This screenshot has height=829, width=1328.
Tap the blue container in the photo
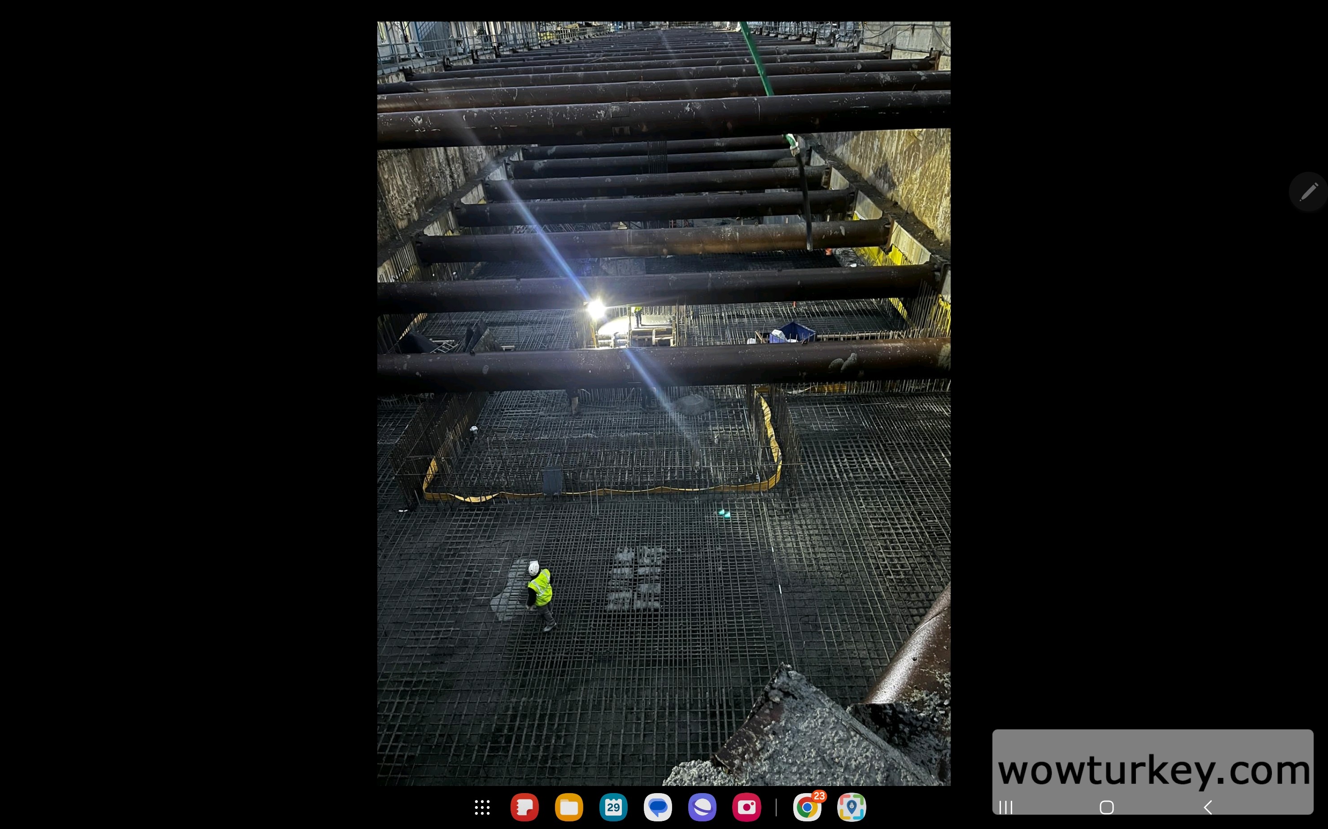[x=795, y=331]
